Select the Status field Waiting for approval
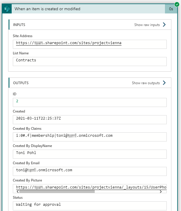181x211 pixels. [x=89, y=205]
